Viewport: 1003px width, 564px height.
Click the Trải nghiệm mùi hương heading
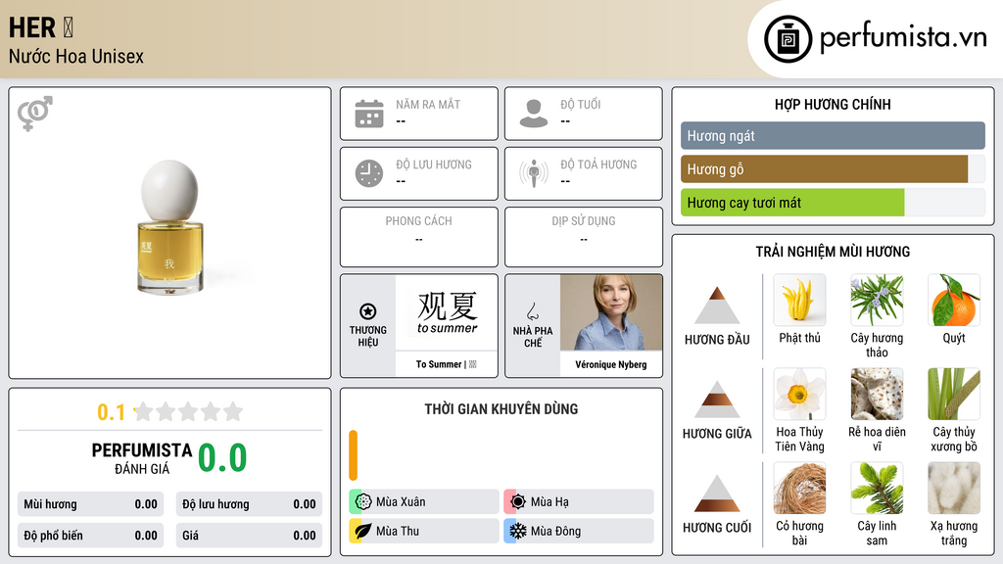[x=833, y=252]
